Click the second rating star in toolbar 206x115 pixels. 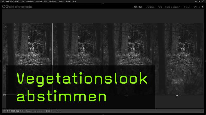click(x=36, y=111)
